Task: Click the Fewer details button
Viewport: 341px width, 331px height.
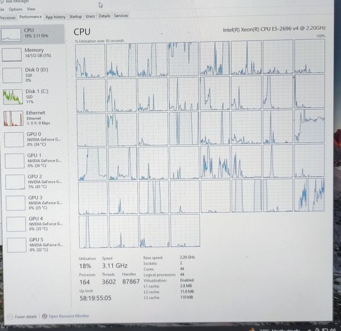Action: [22, 316]
